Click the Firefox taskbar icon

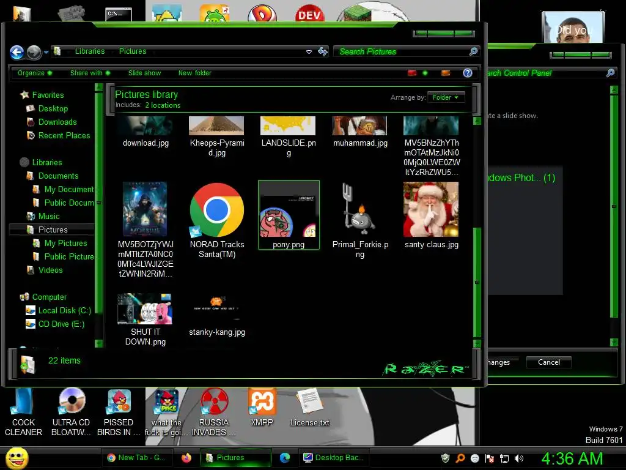[186, 458]
